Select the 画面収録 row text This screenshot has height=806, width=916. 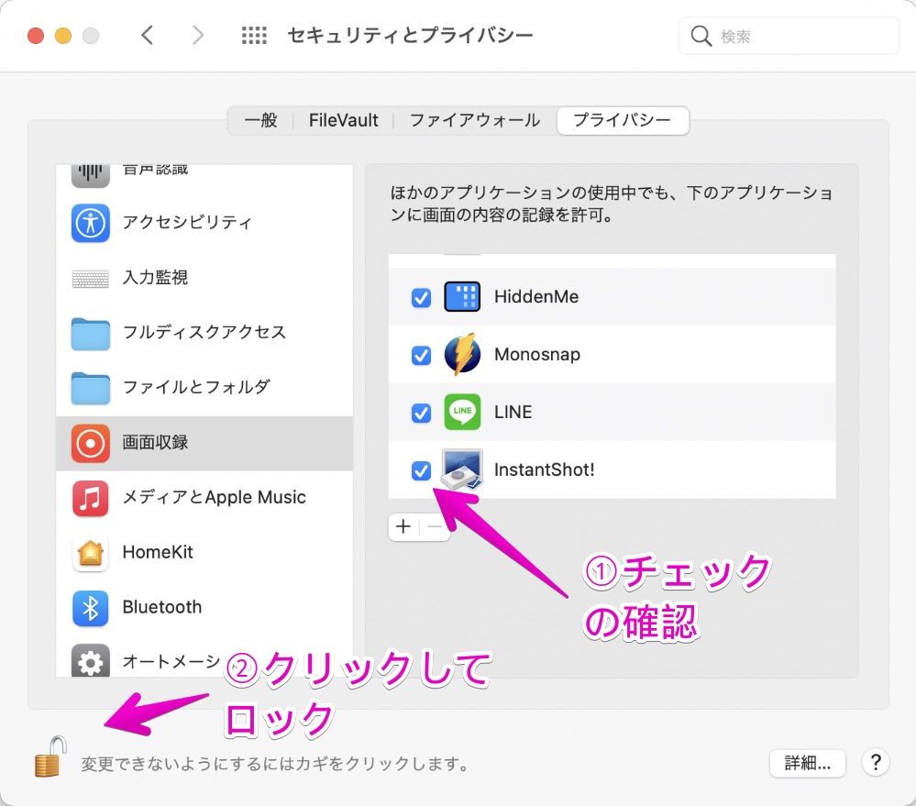155,442
